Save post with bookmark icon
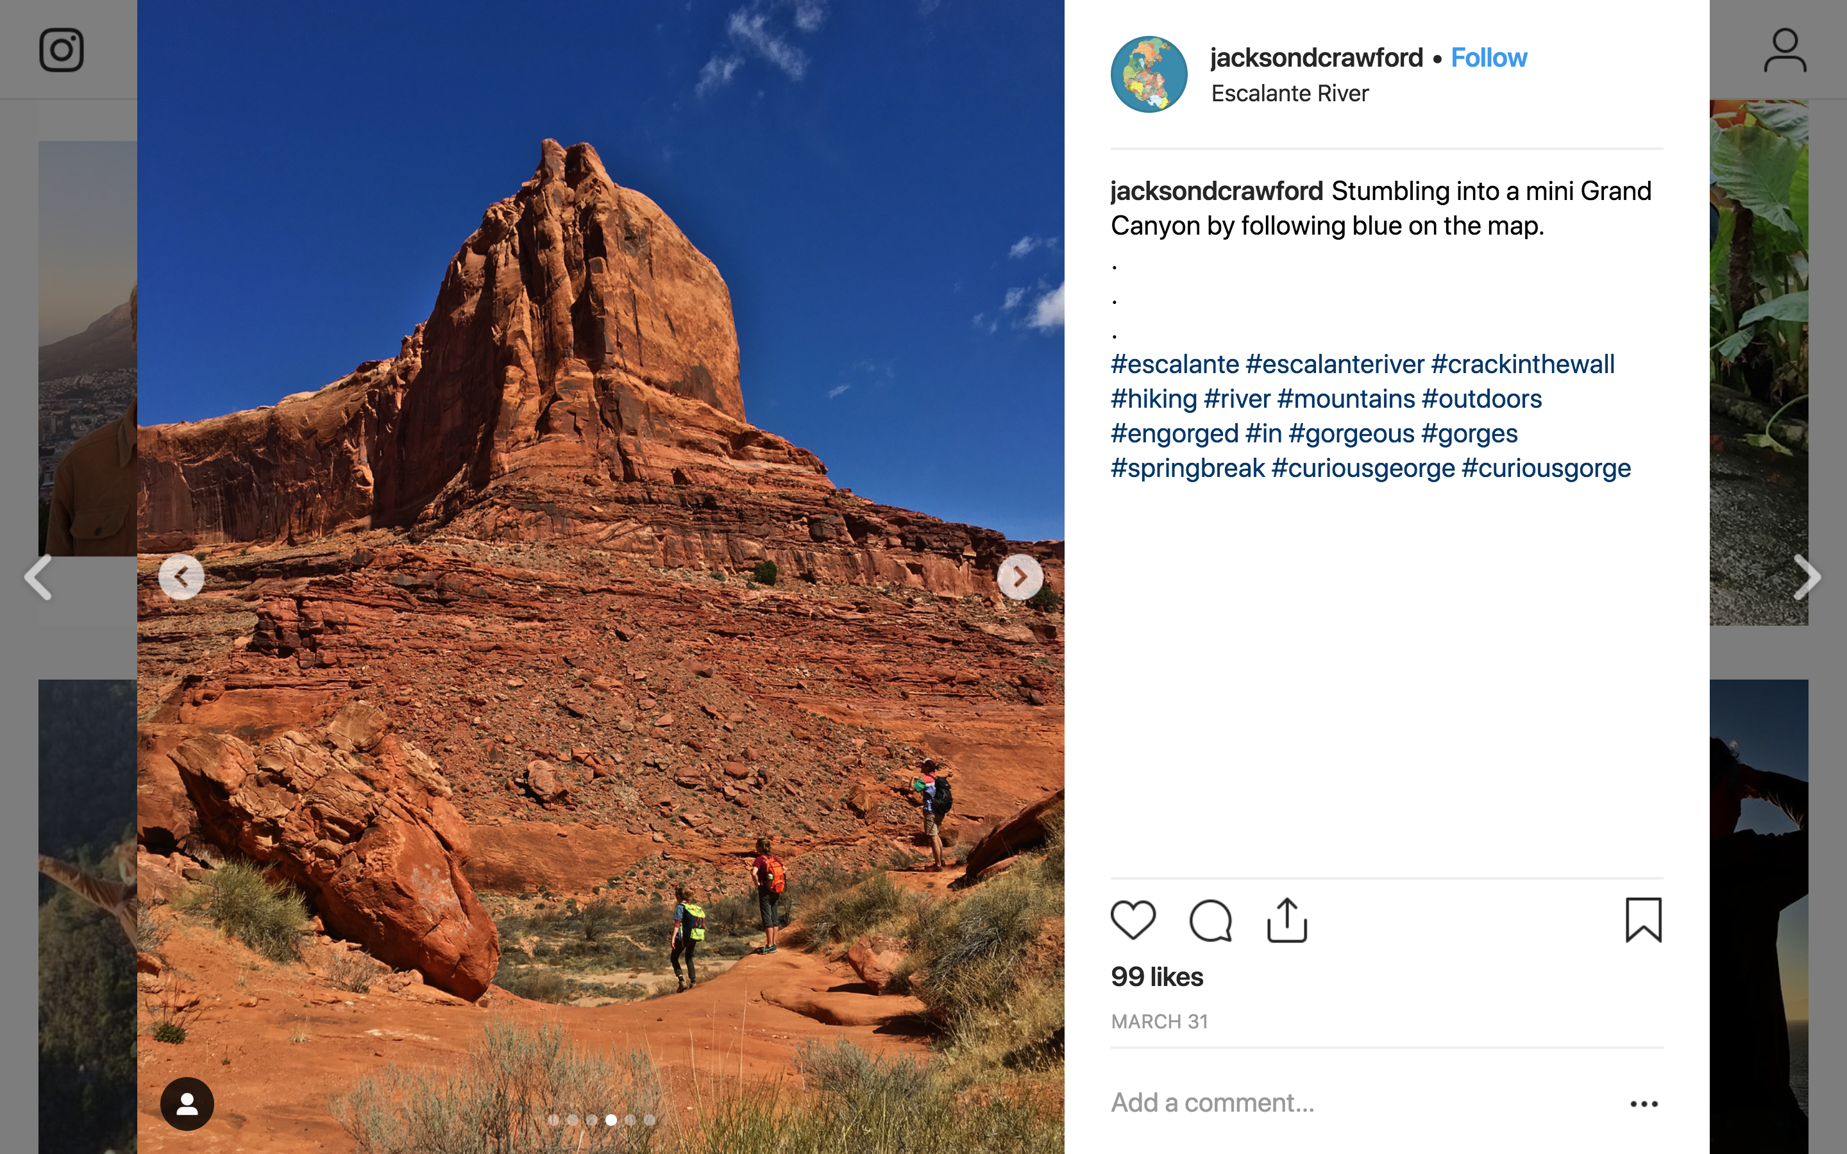 1643,920
